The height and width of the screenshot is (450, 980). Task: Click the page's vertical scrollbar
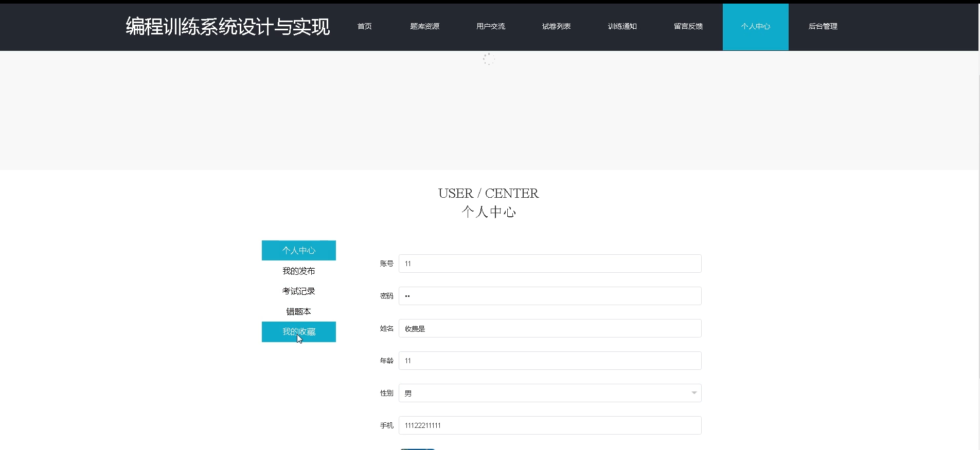click(x=979, y=226)
